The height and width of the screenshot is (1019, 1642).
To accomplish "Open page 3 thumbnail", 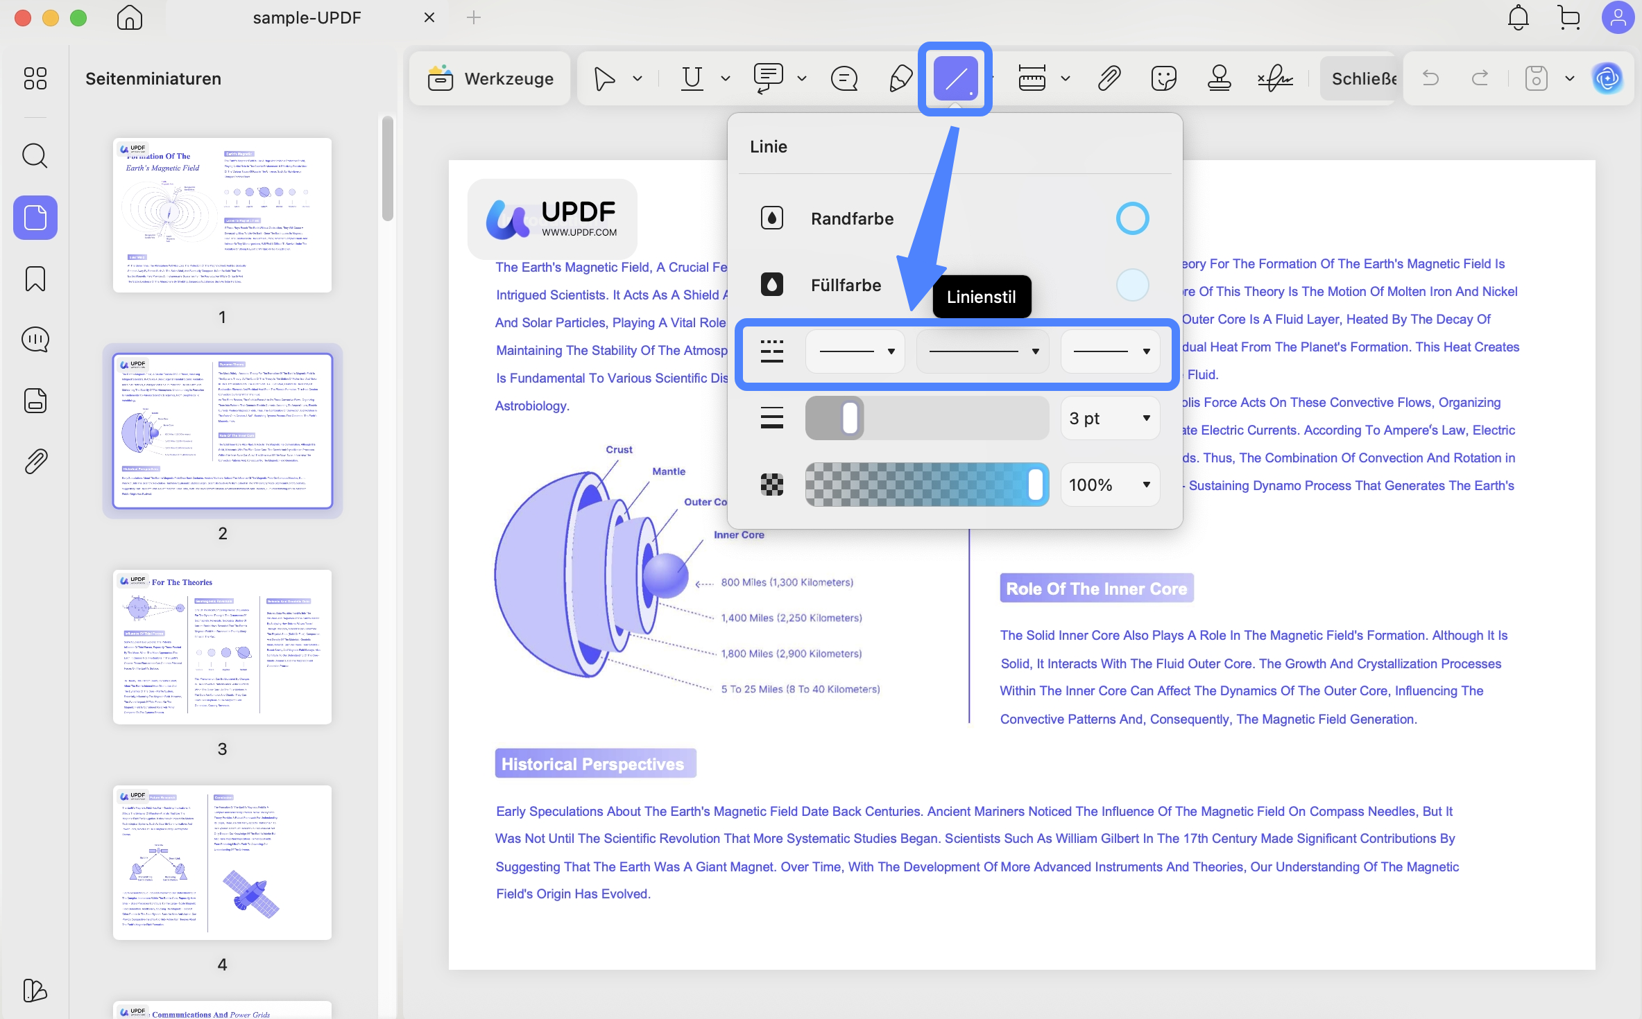I will [x=222, y=647].
